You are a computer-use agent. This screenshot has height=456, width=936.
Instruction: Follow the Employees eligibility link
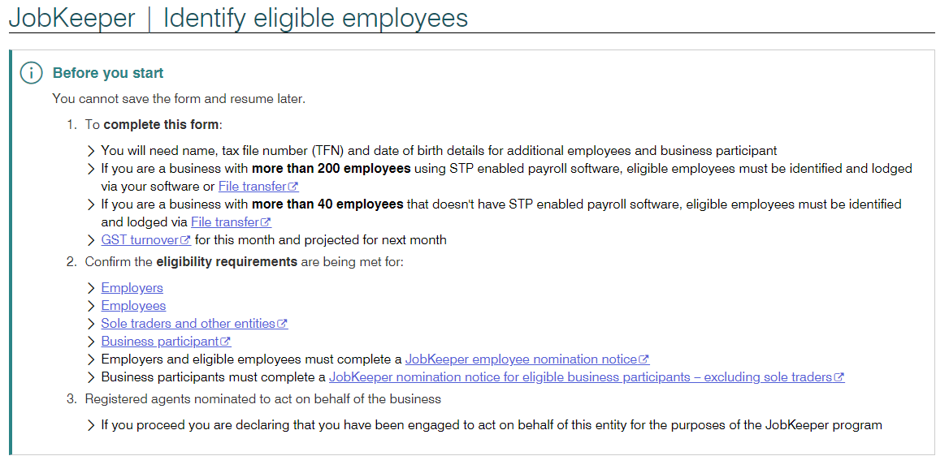[133, 306]
